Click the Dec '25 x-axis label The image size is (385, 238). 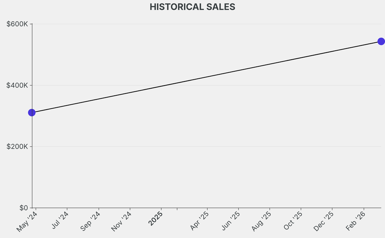pyautogui.click(x=324, y=221)
